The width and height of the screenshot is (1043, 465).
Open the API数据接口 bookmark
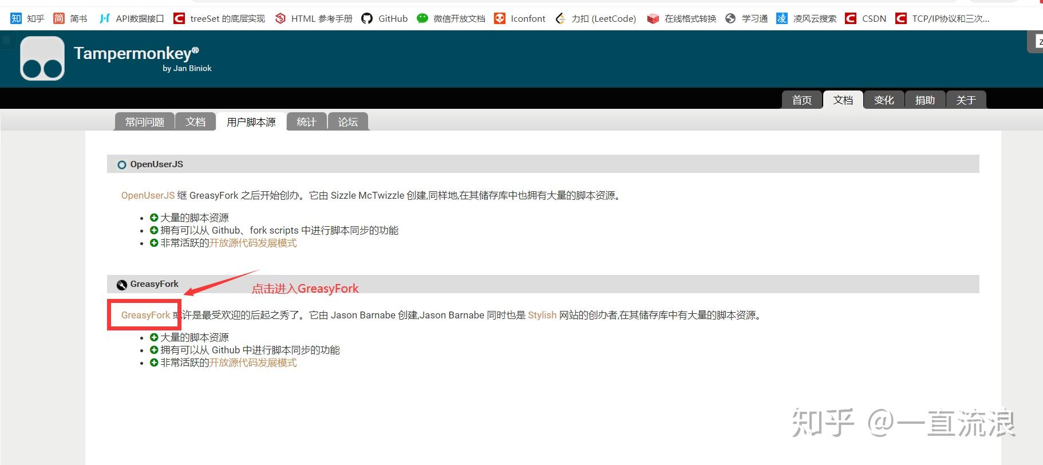click(x=132, y=18)
